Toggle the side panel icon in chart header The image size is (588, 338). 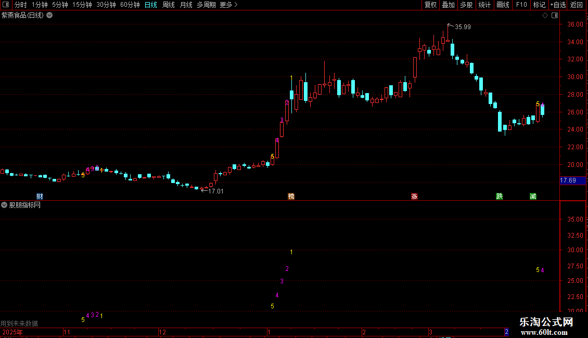tap(555, 16)
